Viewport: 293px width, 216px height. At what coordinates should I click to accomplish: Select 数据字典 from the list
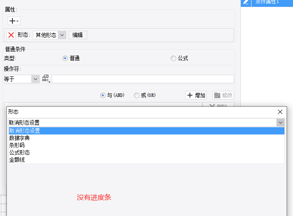(147, 138)
